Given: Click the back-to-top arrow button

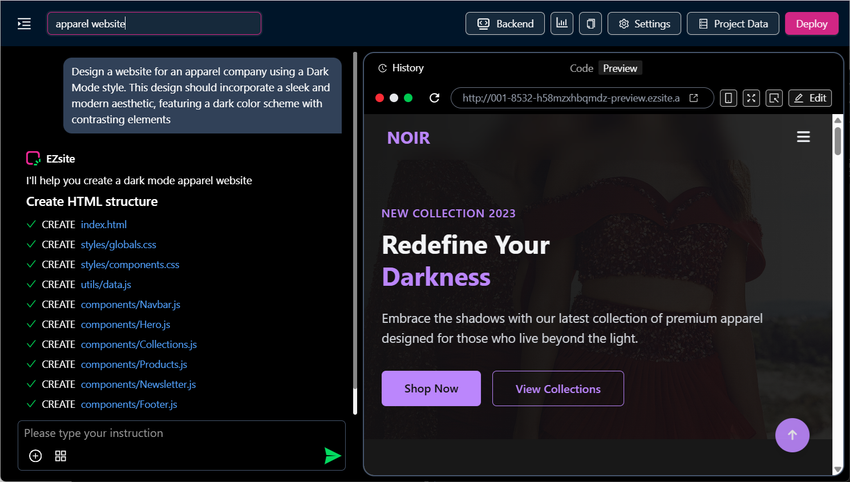Looking at the screenshot, I should pos(792,435).
